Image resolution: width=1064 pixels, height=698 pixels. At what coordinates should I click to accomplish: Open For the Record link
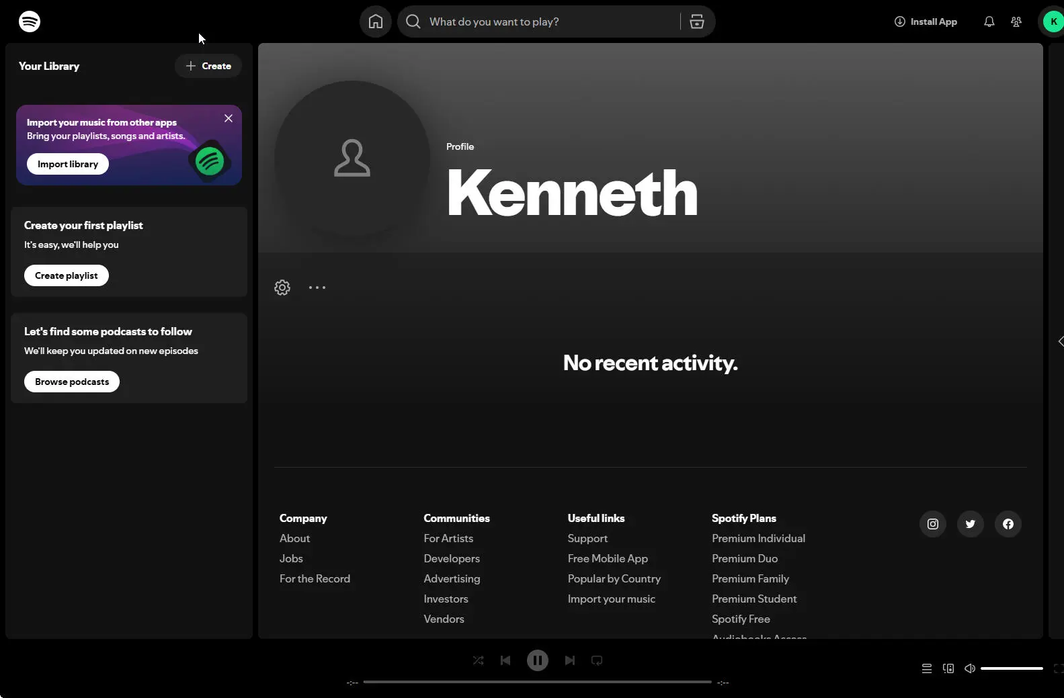tap(315, 579)
